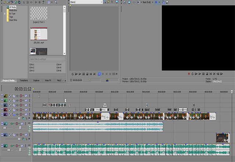Click the highlighted Add to Timeline trimmer icon
The width and height of the screenshot is (235, 162).
99,74
